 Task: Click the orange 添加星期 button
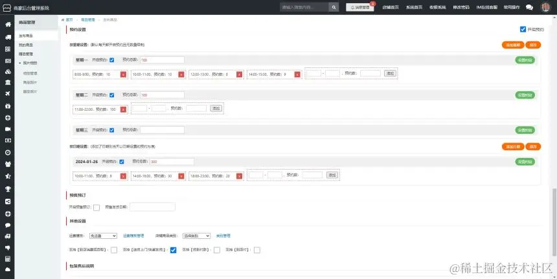click(x=513, y=45)
